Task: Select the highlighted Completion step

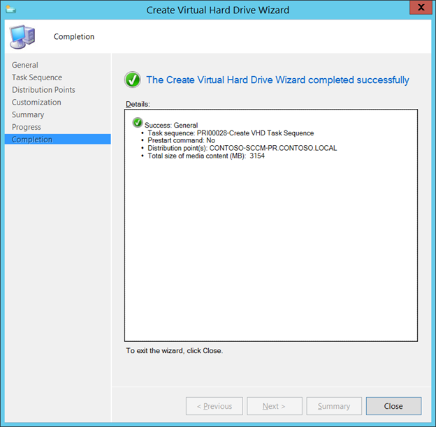Action: (x=32, y=140)
